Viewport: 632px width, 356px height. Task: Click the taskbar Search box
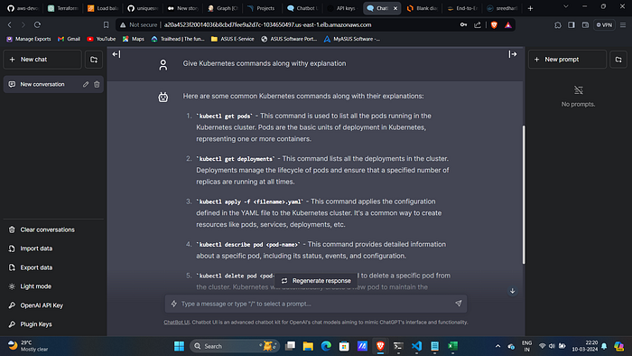[x=234, y=346]
